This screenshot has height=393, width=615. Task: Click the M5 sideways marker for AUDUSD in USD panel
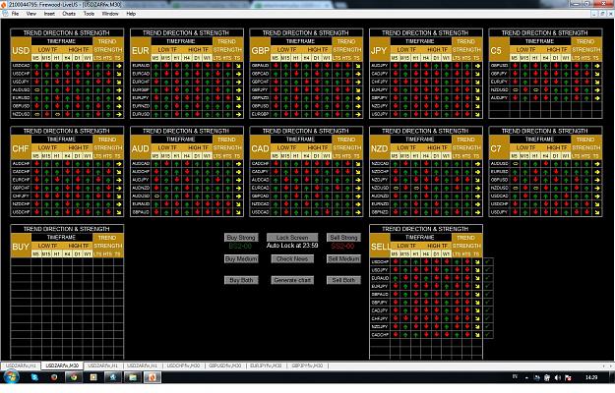click(x=36, y=90)
